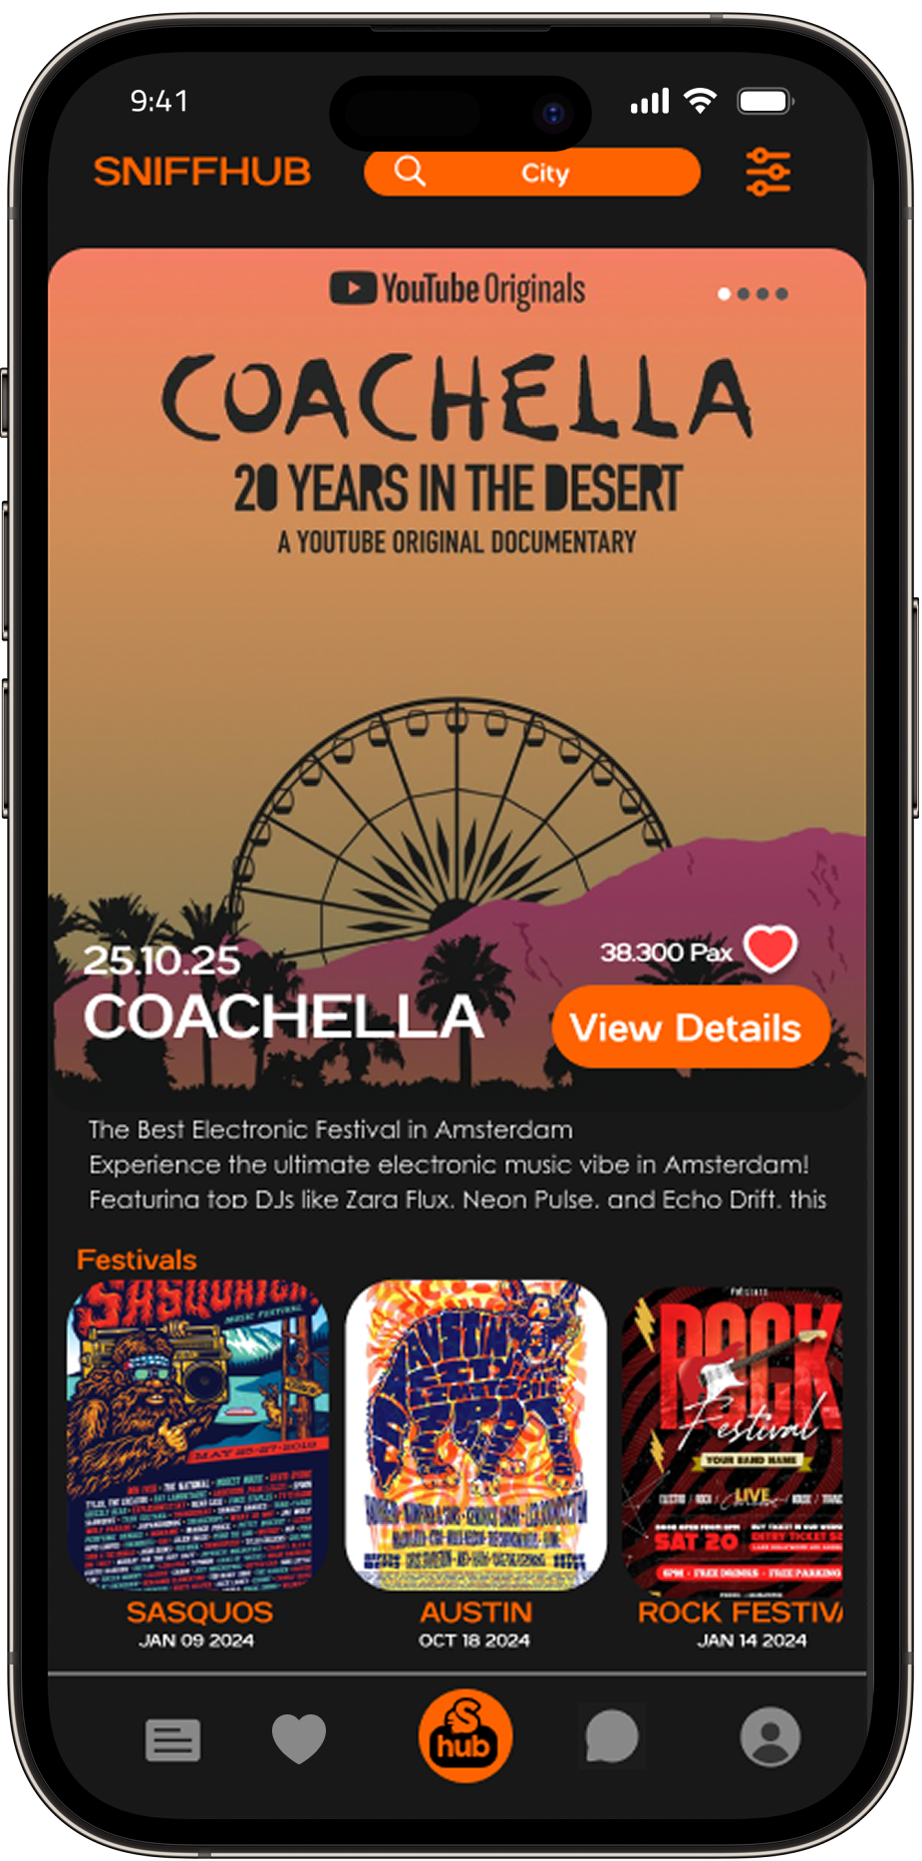Open the news feed tab icon
Screen dimensions: 922x1861
tap(172, 1740)
